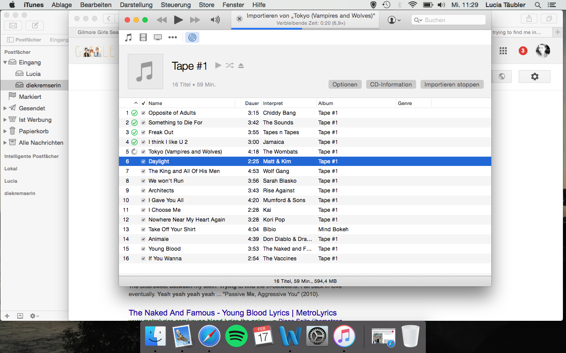Open the iTunes account user menu
566x353 pixels.
point(394,20)
